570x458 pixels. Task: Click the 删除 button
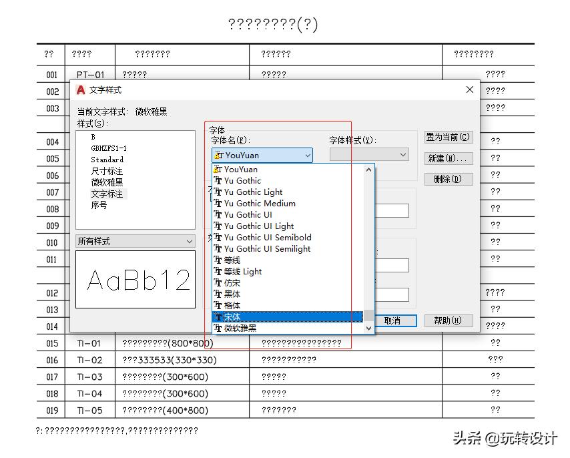coord(448,179)
